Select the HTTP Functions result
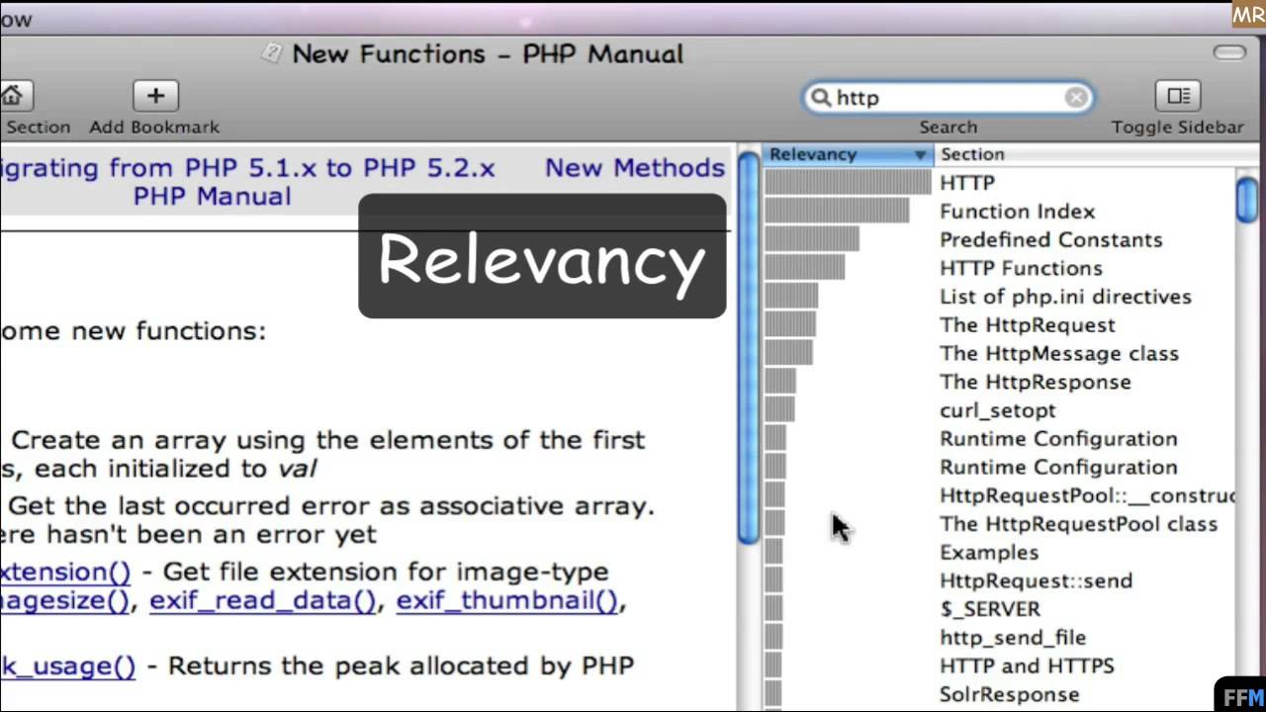Viewport: 1266px width, 712px height. [1021, 269]
